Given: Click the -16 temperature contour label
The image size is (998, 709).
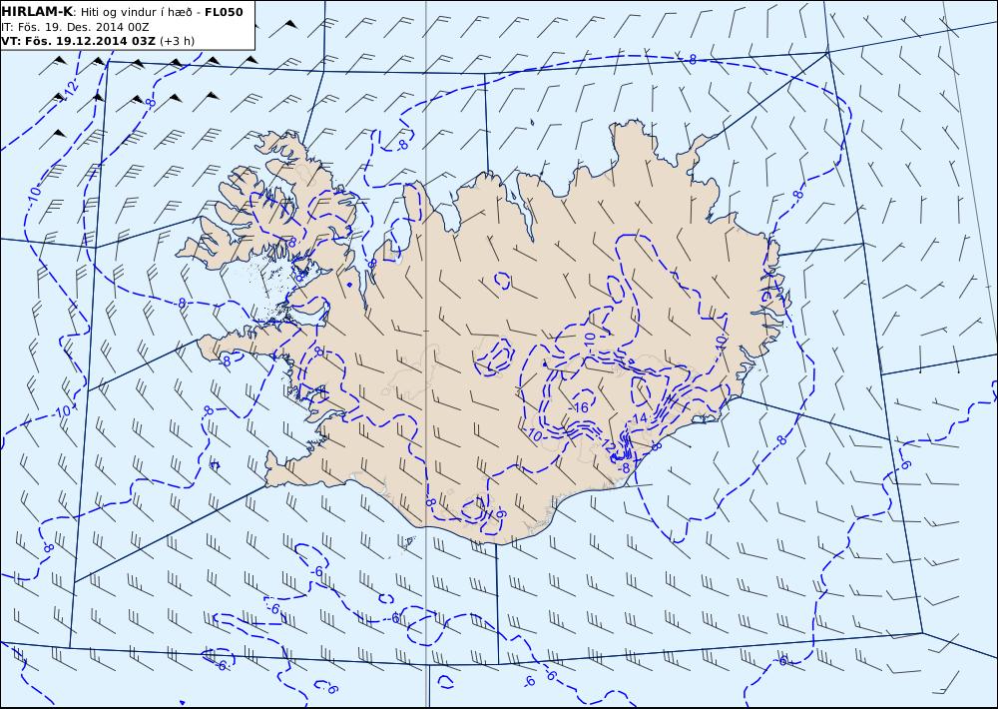Looking at the screenshot, I should click(580, 407).
